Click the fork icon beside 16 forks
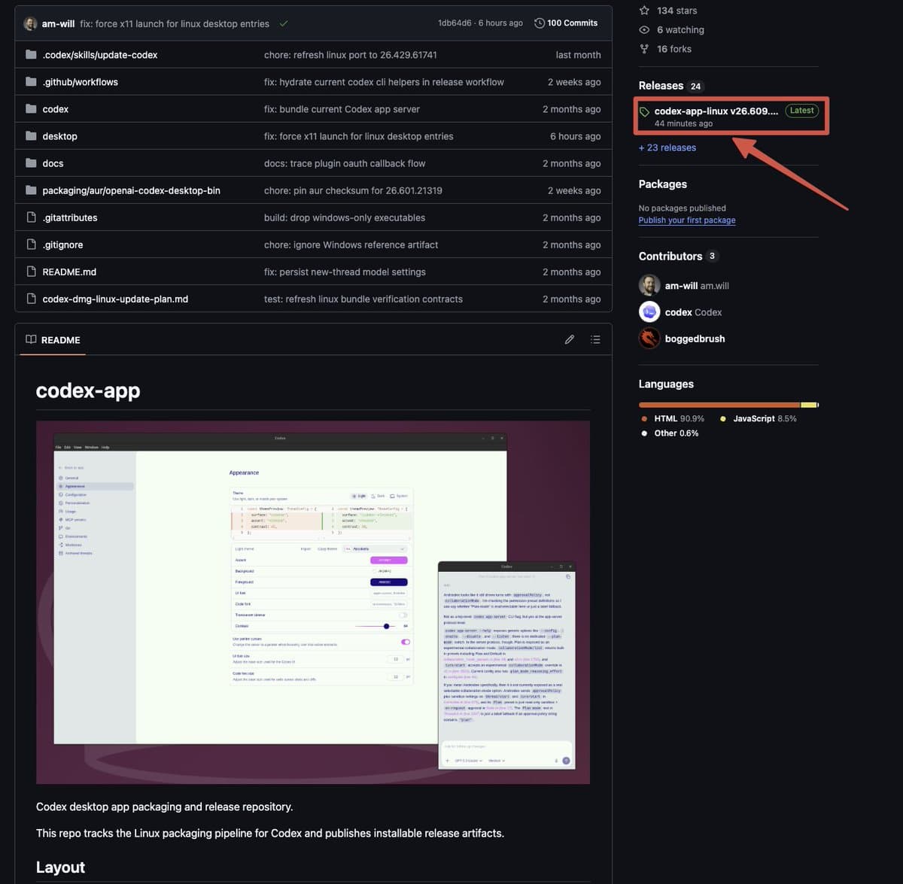The image size is (903, 884). 644,49
